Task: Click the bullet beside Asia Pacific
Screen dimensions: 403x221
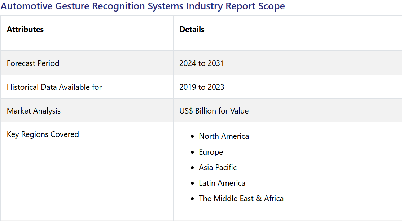Action: (193, 168)
